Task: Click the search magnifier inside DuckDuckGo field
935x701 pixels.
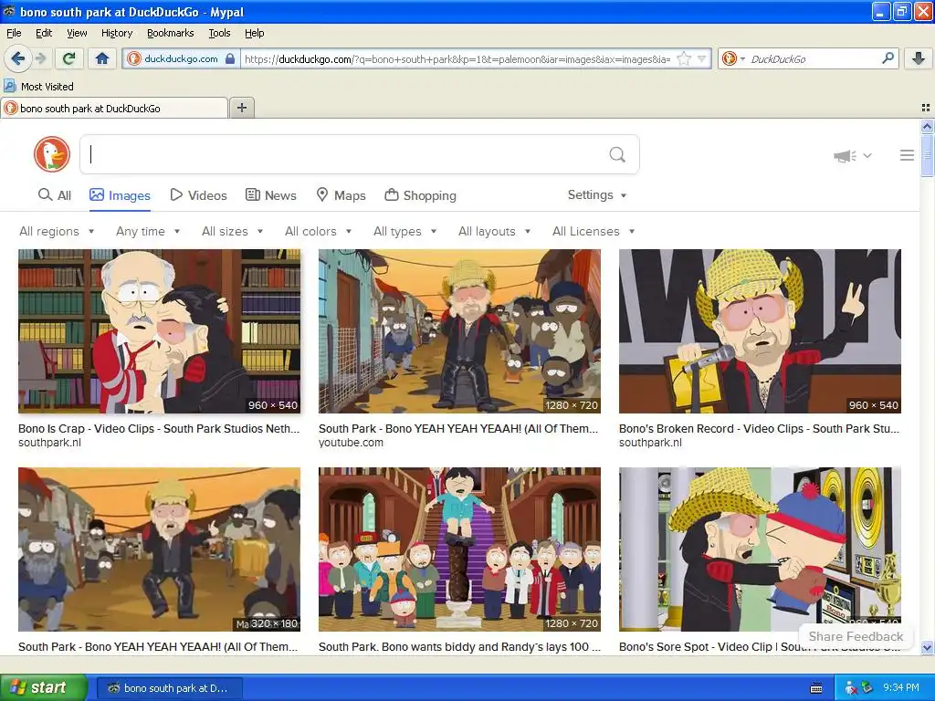Action: point(617,155)
